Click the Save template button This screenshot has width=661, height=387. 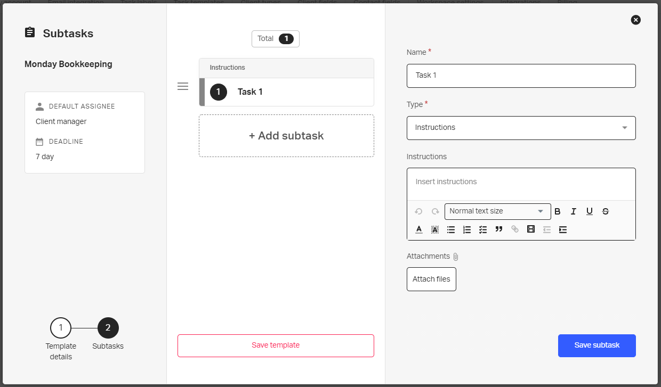[276, 345]
